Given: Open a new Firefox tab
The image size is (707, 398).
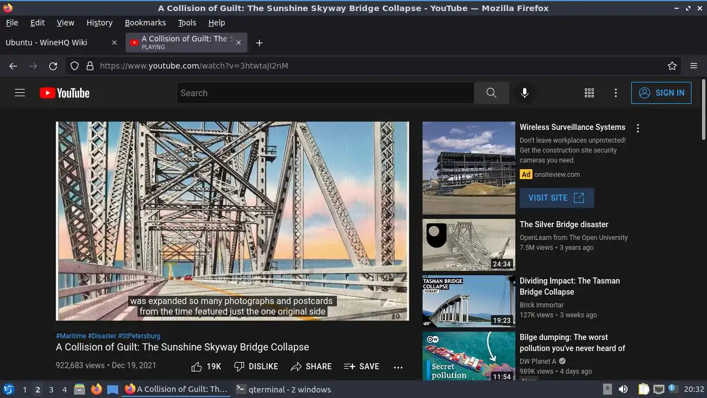Looking at the screenshot, I should tap(259, 43).
